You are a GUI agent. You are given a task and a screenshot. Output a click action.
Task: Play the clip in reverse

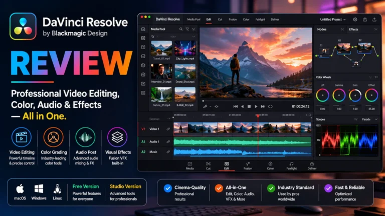(242, 106)
